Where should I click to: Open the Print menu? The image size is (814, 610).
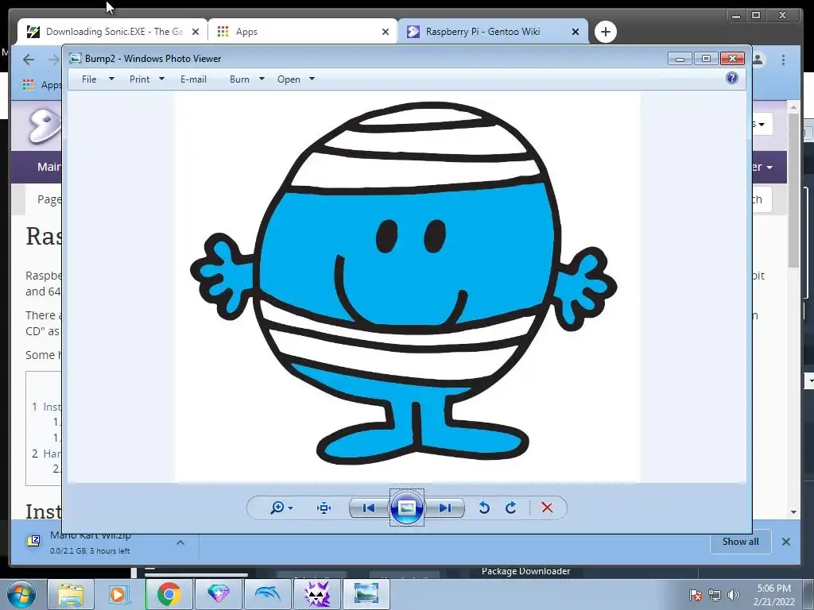(x=140, y=79)
